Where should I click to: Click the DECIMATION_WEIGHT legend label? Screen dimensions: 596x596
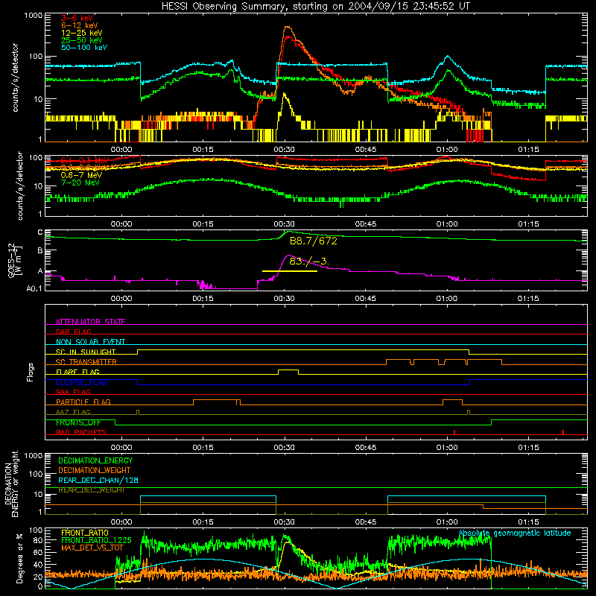pyautogui.click(x=95, y=470)
